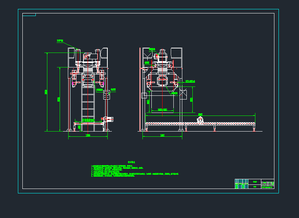This screenshot has width=299, height=218.
Task: Click the hexagonal bag clamp in right view
Action: pos(163,81)
